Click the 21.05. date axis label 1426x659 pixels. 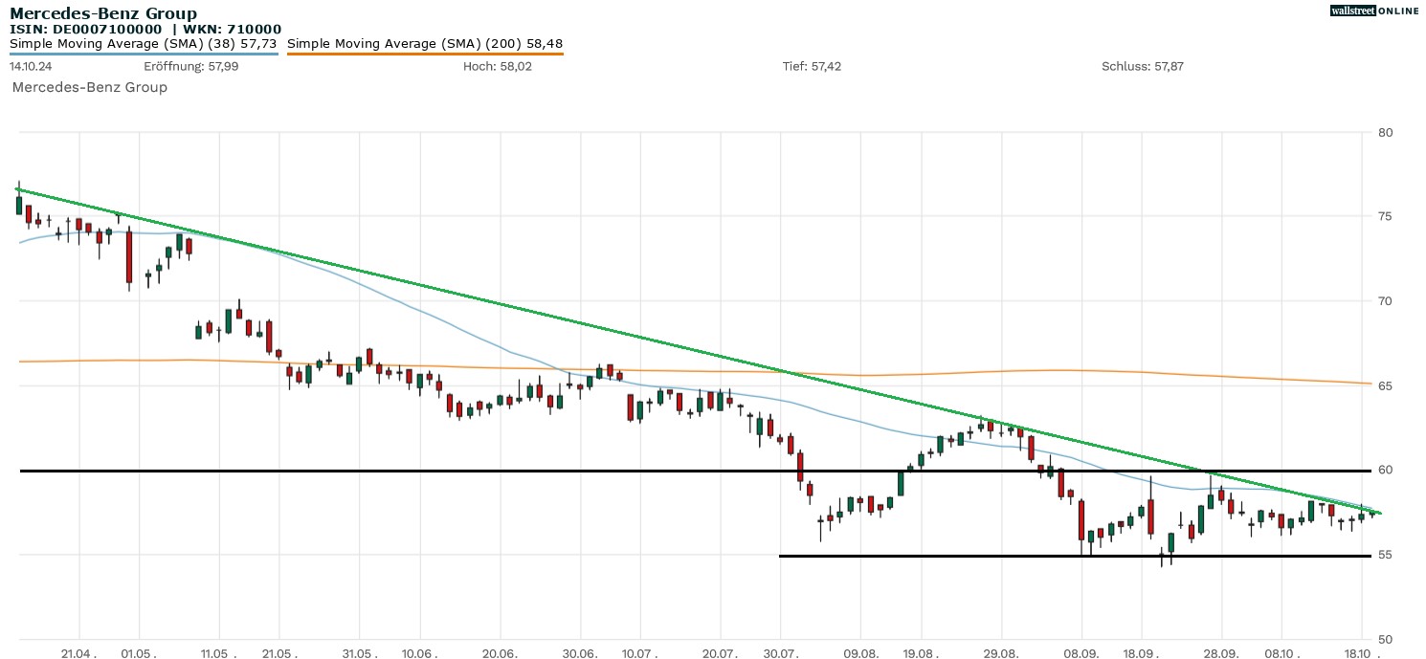pos(279,655)
